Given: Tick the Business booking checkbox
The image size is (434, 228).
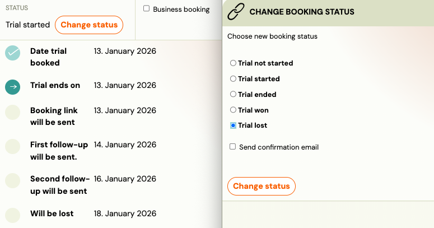Looking at the screenshot, I should [x=147, y=9].
